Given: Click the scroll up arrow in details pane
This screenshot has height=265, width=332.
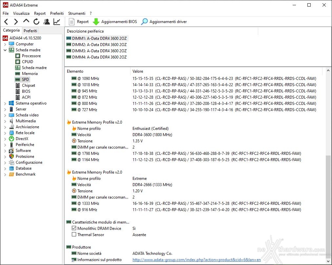Looking at the screenshot, I should coord(328,70).
